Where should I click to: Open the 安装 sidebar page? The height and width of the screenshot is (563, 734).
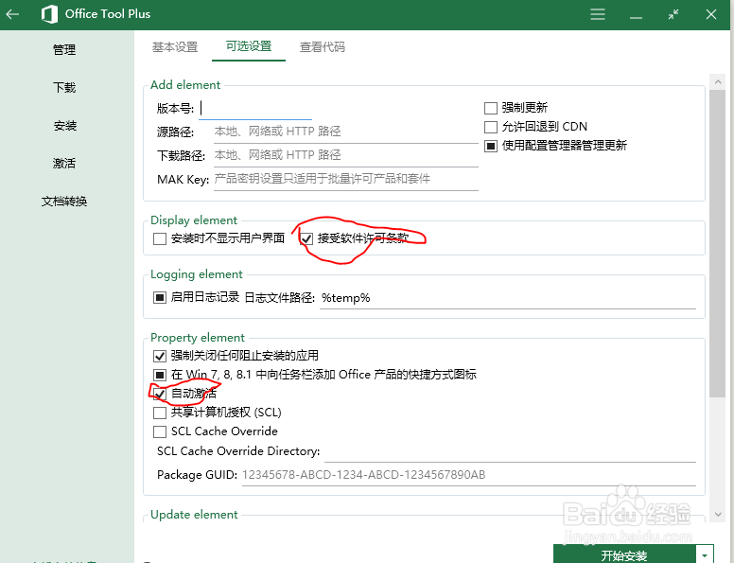coord(64,126)
